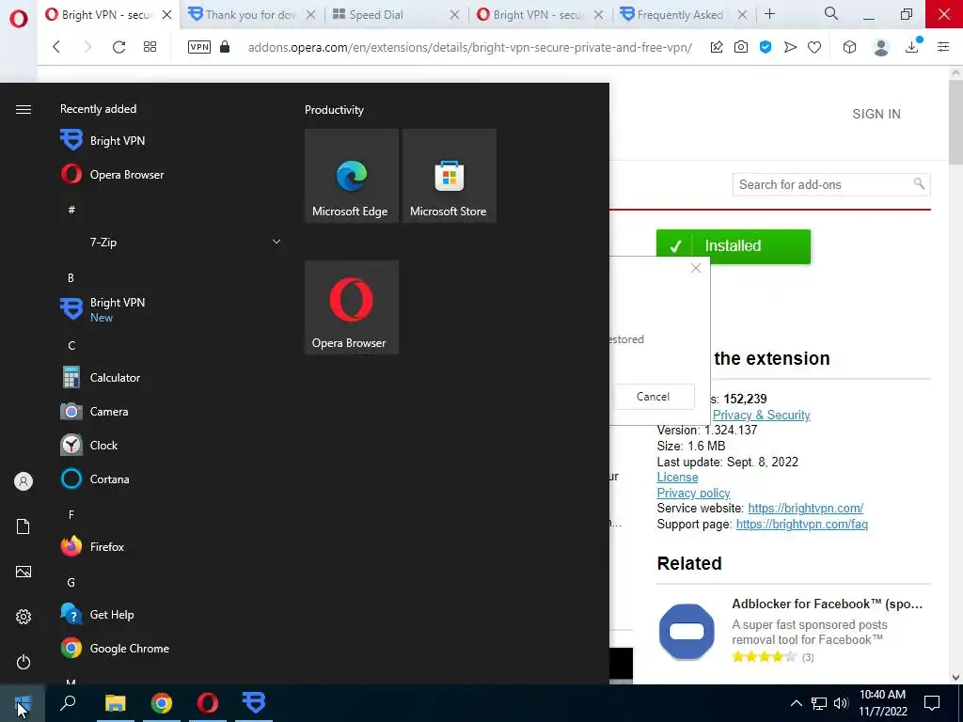This screenshot has height=722, width=963.
Task: Open brightvpn.com/faq support link
Action: pos(801,525)
